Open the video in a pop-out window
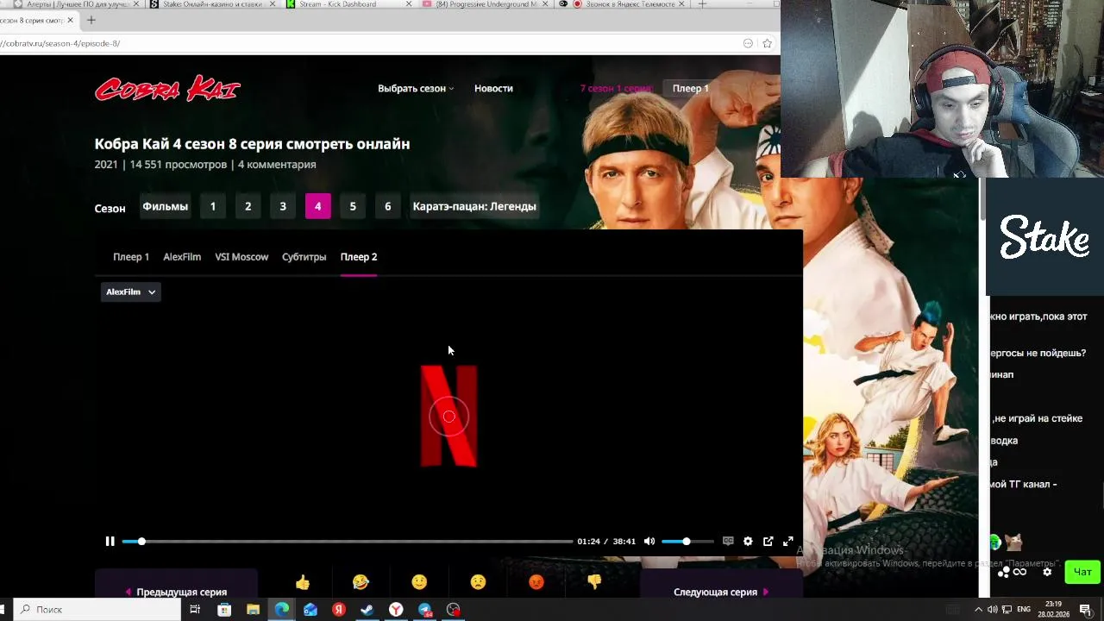 (x=768, y=542)
